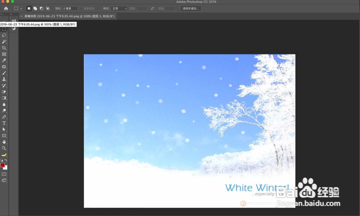Select the Blur droplet tool

4,104
